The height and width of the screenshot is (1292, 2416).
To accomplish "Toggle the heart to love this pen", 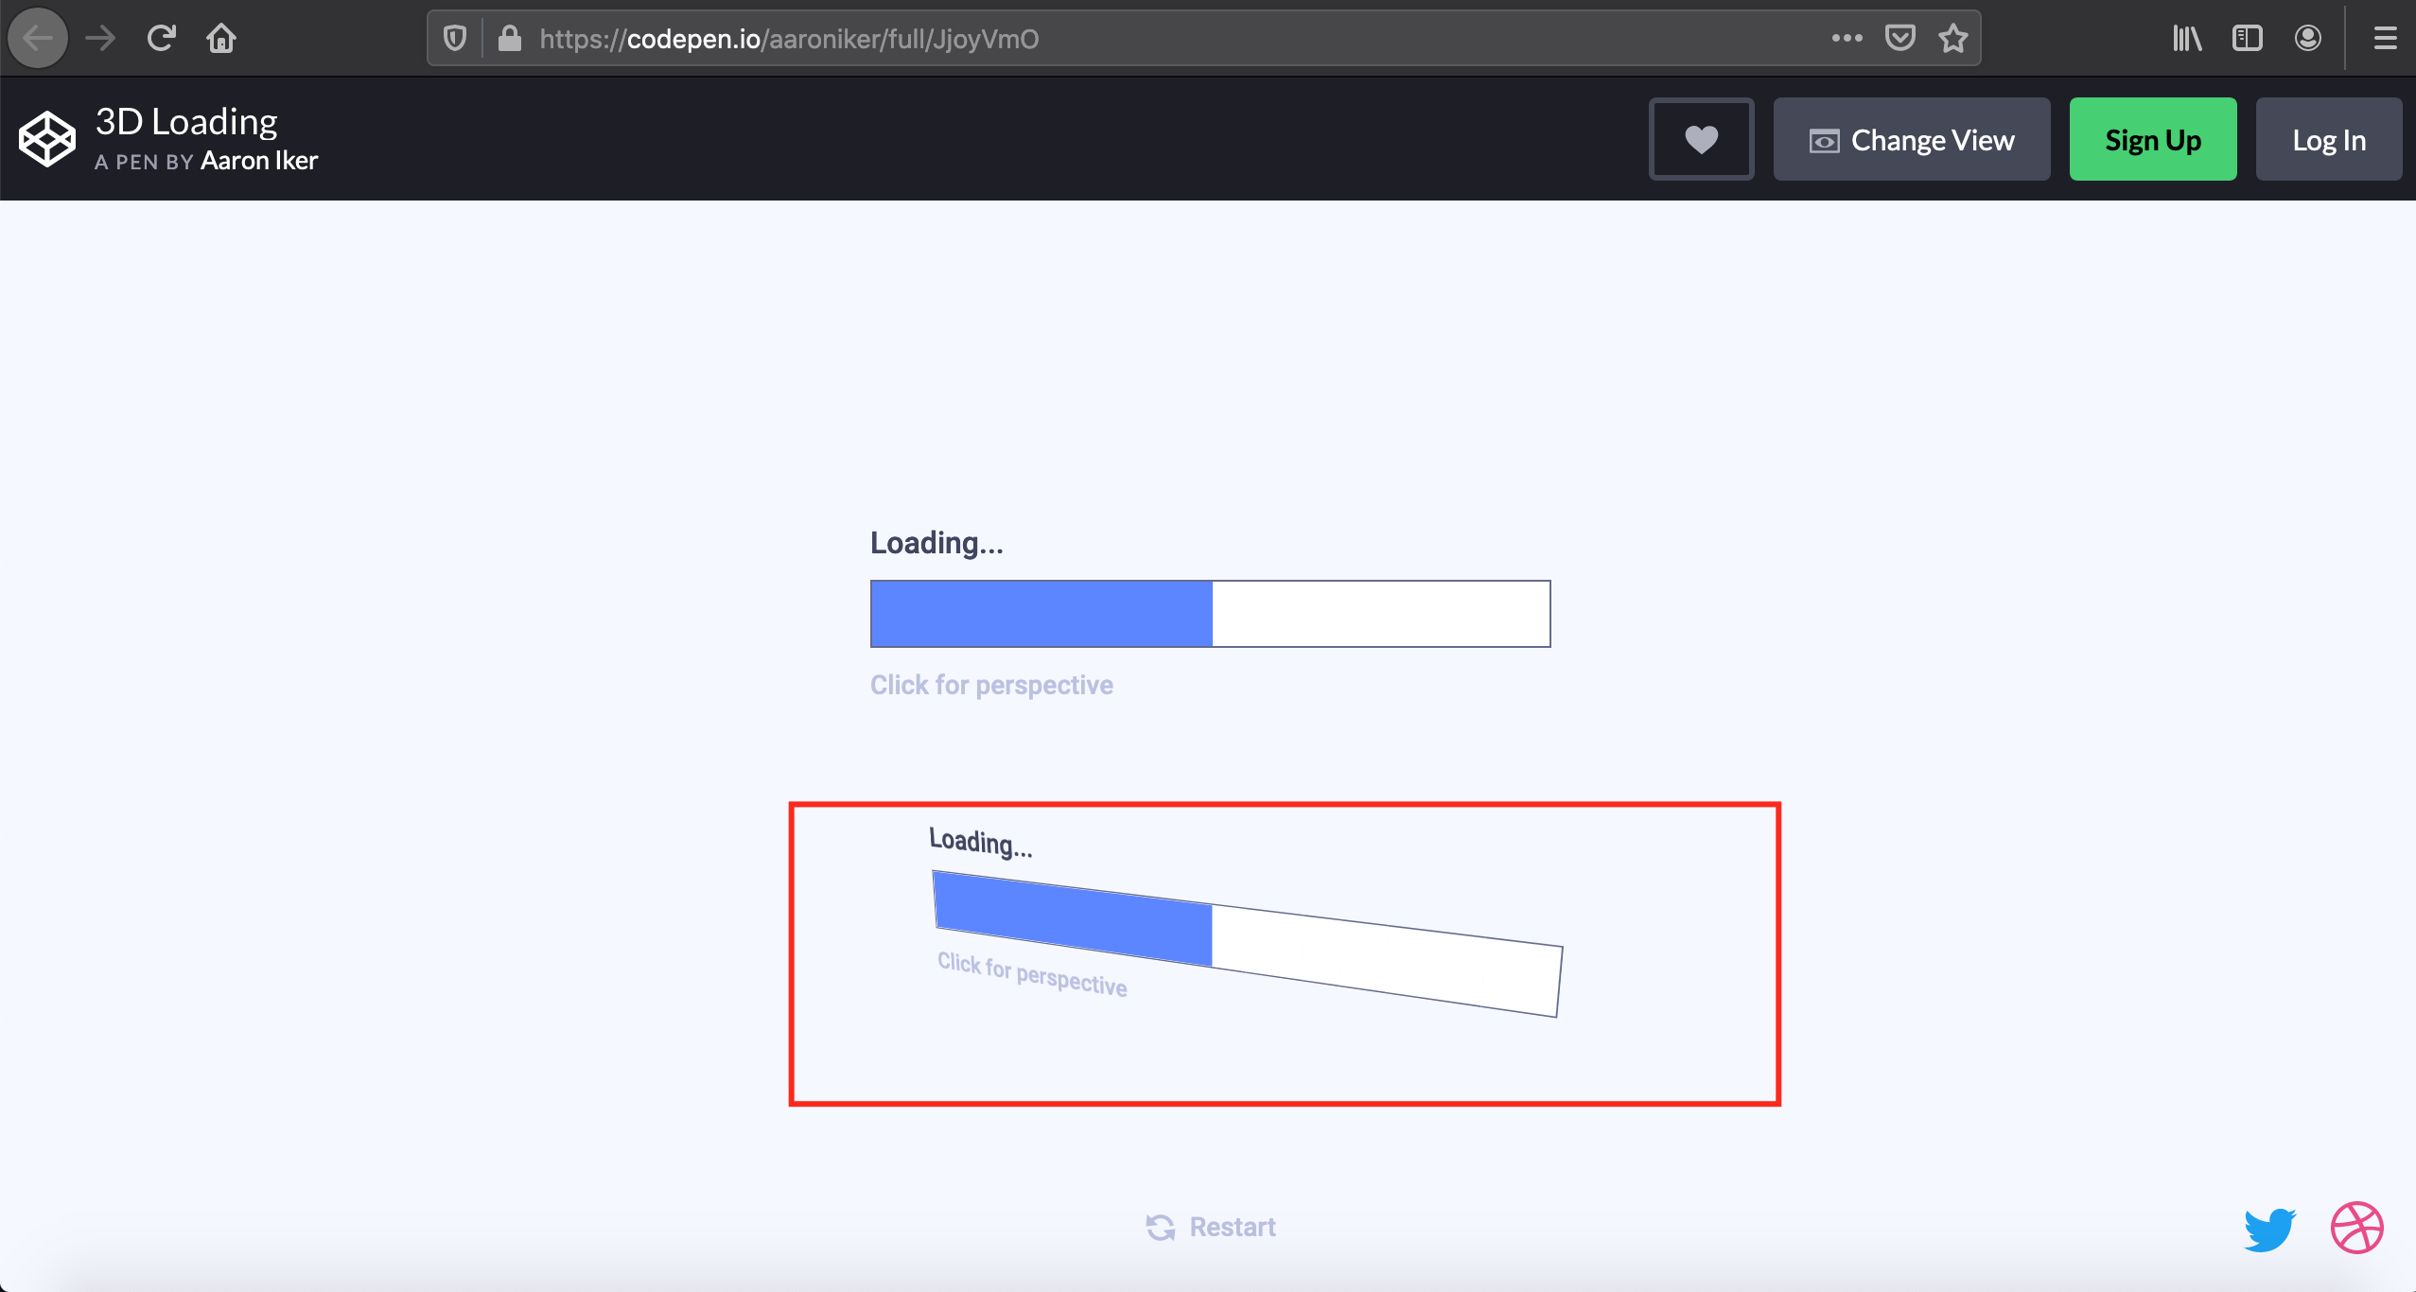I will (x=1700, y=139).
